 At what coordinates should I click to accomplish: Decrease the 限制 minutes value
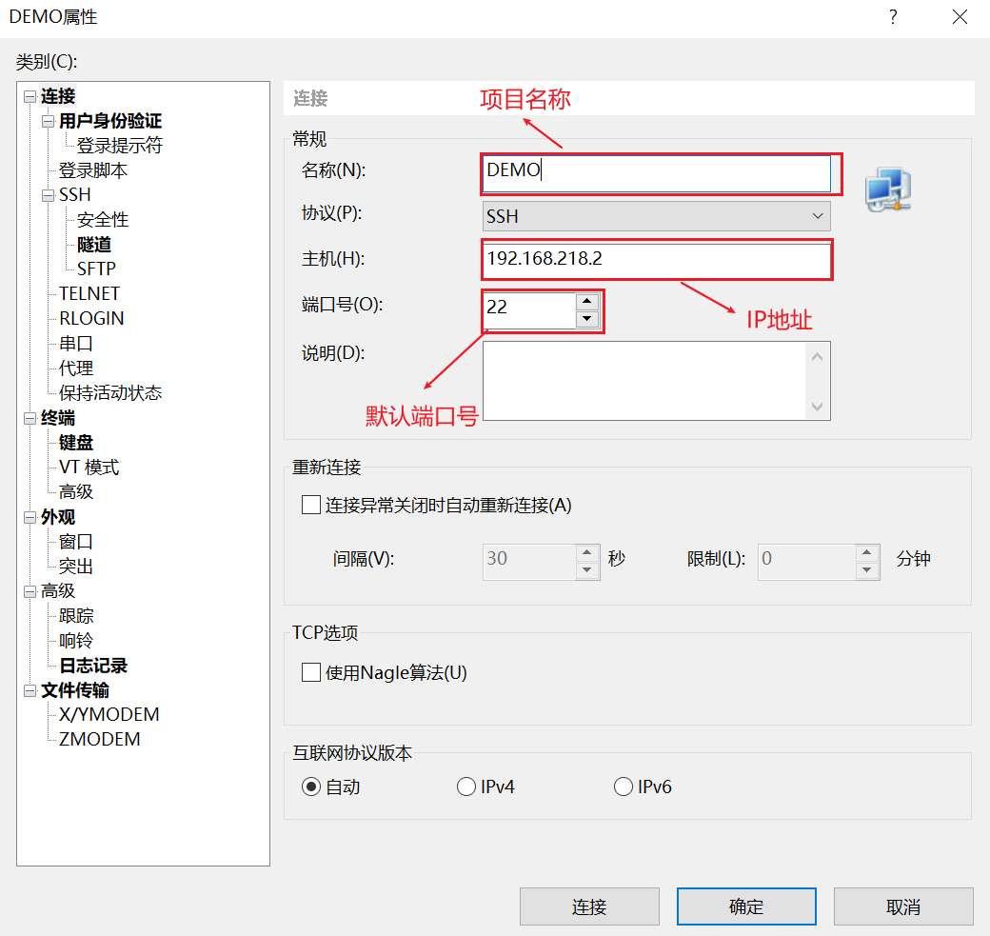pos(867,569)
